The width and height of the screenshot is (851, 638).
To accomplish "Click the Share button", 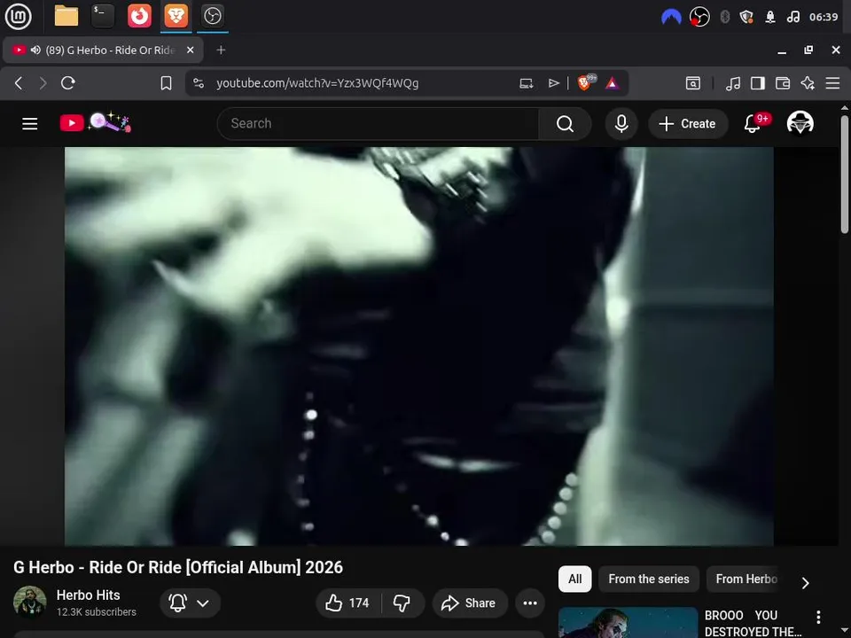I will point(470,603).
